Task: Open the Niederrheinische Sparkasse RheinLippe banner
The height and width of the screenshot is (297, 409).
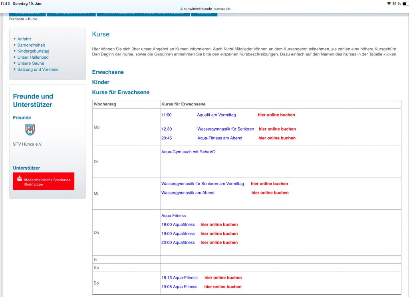Action: pos(44,181)
